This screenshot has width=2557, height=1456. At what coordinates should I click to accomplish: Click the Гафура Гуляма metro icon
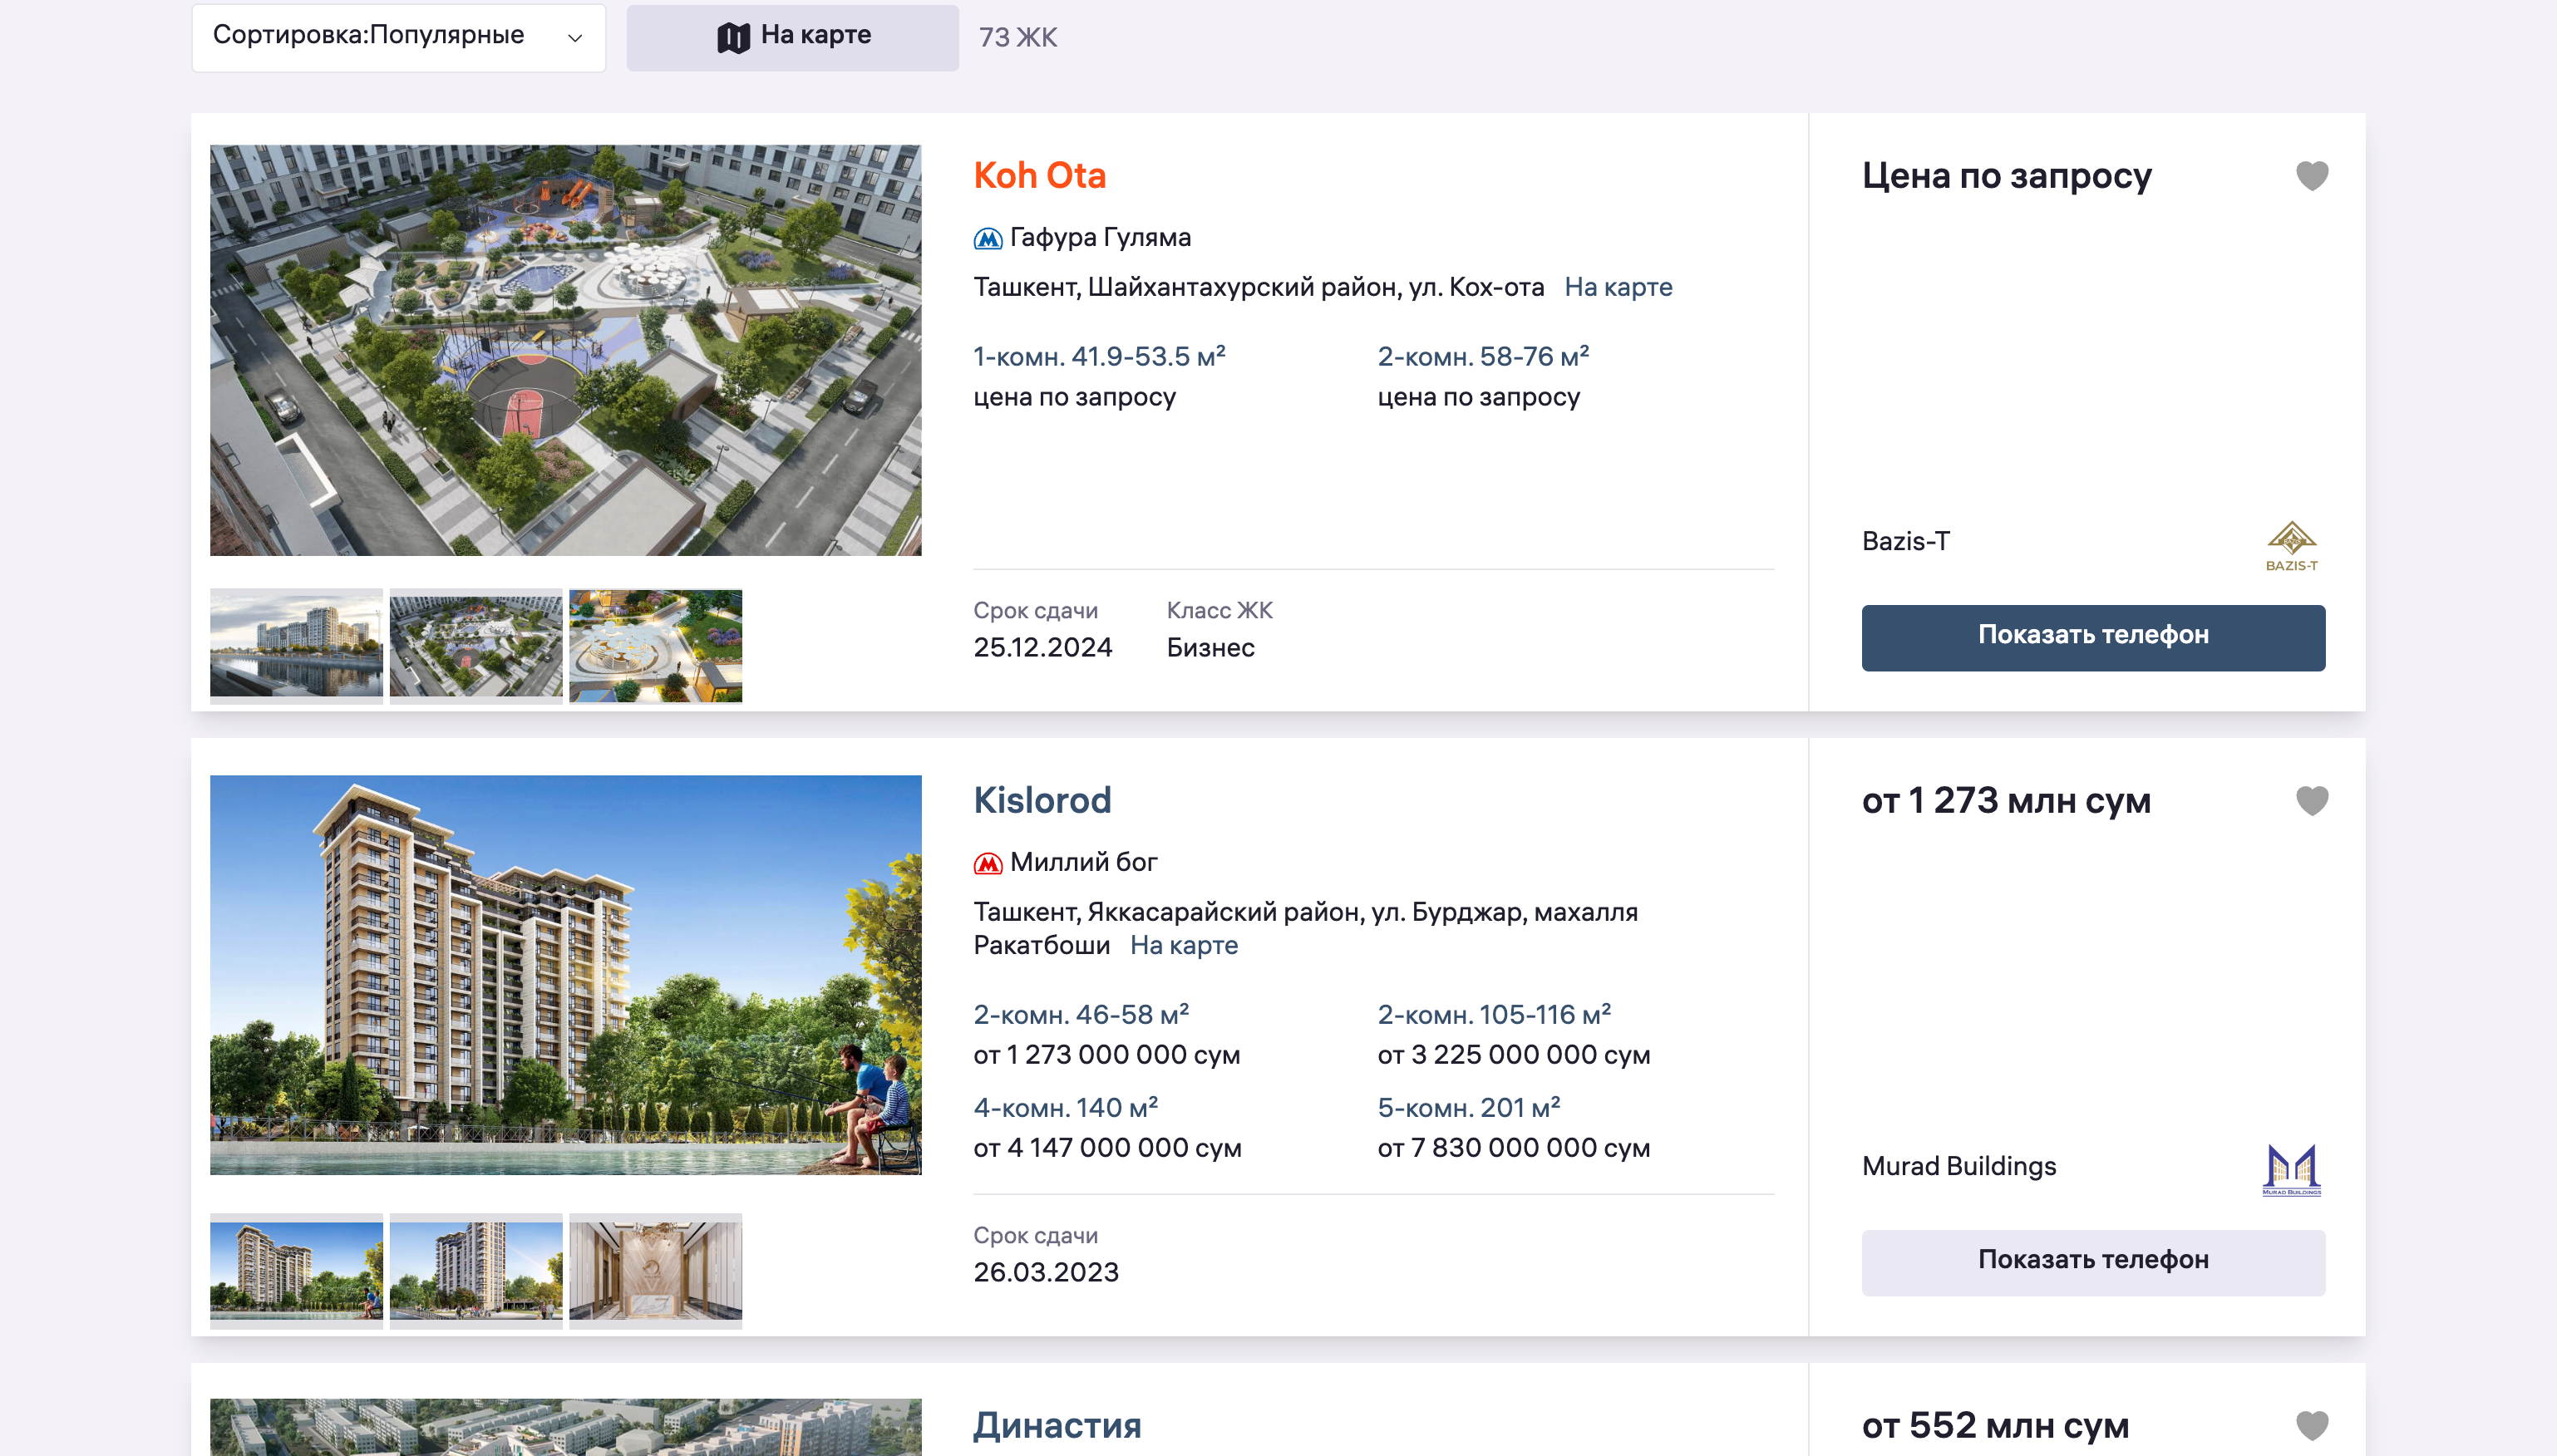tap(987, 238)
